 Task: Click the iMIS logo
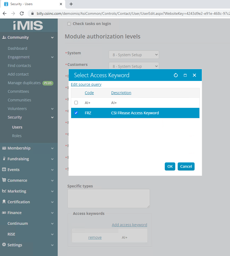28,26
